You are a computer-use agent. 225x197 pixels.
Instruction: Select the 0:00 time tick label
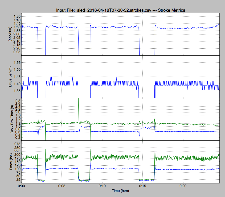point(22,186)
